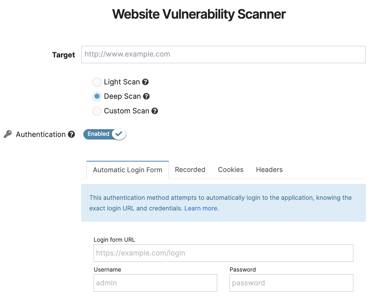370x298 pixels.
Task: Click the Password input field
Action: pos(291,283)
